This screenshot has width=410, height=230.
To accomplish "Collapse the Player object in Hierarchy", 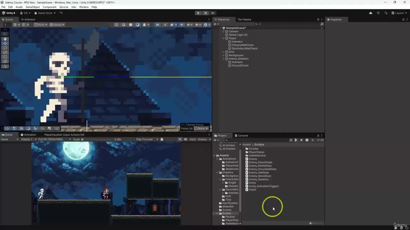I will coord(224,38).
